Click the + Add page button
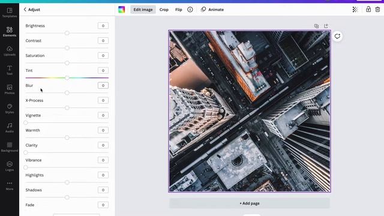Viewport: 384px width, 216px height. click(x=250, y=203)
